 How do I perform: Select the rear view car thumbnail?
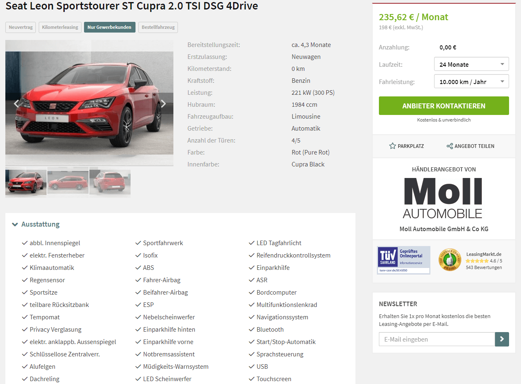[110, 181]
